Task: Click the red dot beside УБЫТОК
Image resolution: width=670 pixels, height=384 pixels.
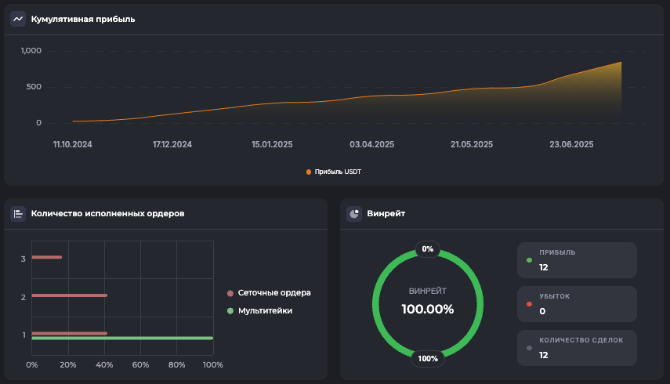Action: coord(530,304)
